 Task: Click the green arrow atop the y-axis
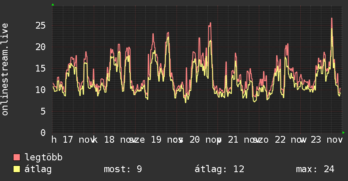coord(53,5)
